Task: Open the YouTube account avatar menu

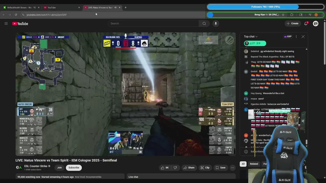Action: coord(316,24)
